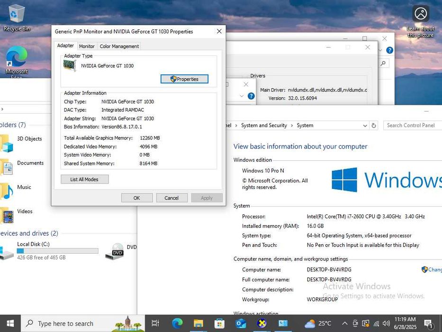Viewport: 442px width, 332px height.
Task: Click the volume speaker tray icon
Action: (x=386, y=323)
